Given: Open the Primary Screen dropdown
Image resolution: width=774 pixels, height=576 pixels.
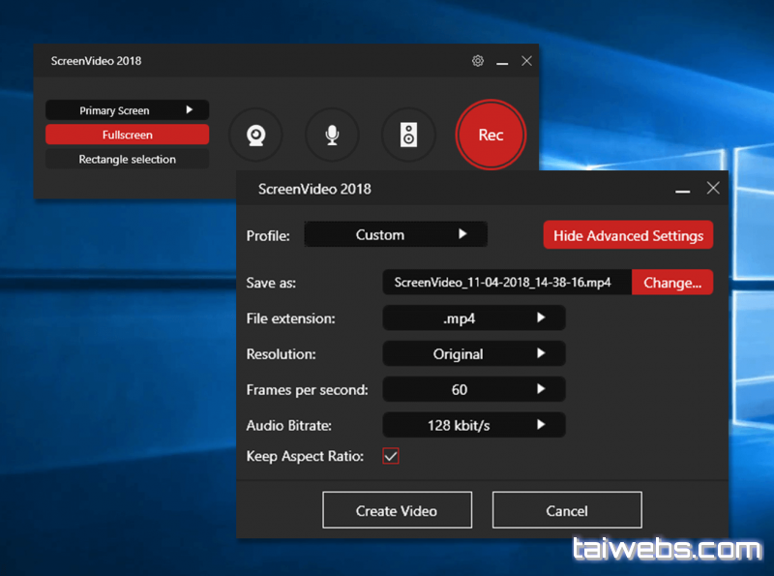Looking at the screenshot, I should pyautogui.click(x=127, y=110).
